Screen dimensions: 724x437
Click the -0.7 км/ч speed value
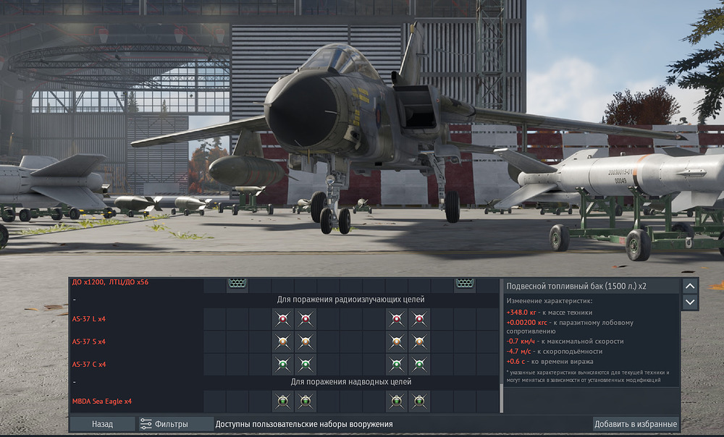point(521,341)
